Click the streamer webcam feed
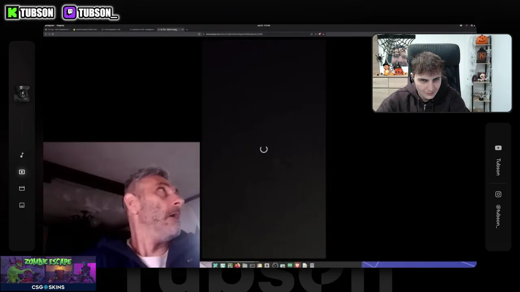The width and height of the screenshot is (520, 292). pyautogui.click(x=442, y=73)
